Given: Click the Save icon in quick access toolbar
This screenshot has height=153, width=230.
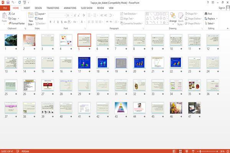Looking at the screenshot, I should [x=8, y=3].
